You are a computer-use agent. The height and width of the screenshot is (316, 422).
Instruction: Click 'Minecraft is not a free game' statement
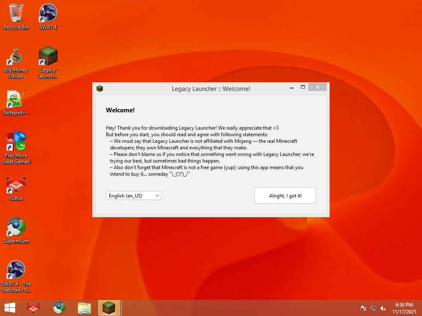click(207, 171)
